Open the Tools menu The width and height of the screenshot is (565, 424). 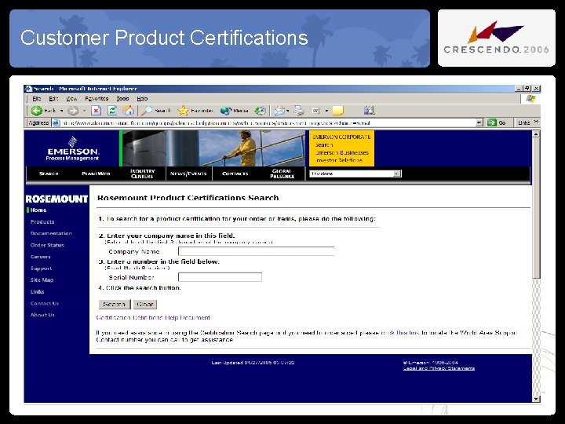[122, 98]
